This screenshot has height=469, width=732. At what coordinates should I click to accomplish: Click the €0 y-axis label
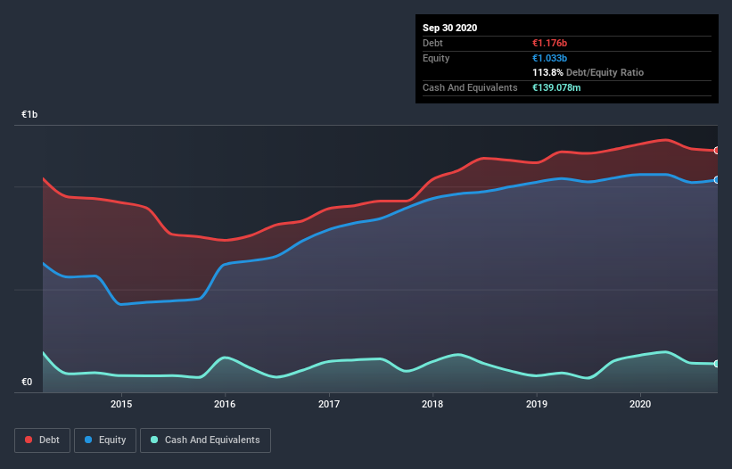click(27, 382)
